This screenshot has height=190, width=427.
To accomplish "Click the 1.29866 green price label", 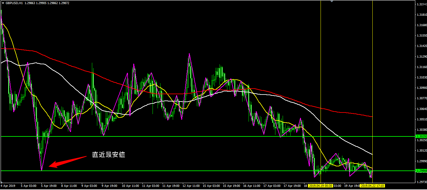I will [x=421, y=171].
